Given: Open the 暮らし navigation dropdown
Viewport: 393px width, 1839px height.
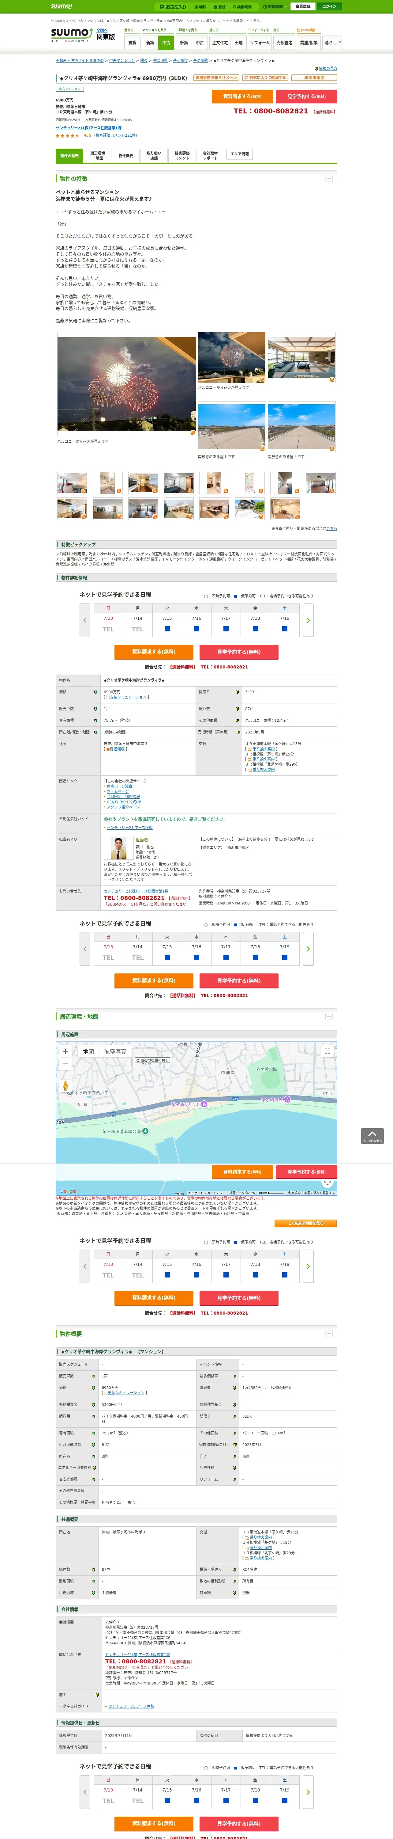Looking at the screenshot, I should pos(332,43).
